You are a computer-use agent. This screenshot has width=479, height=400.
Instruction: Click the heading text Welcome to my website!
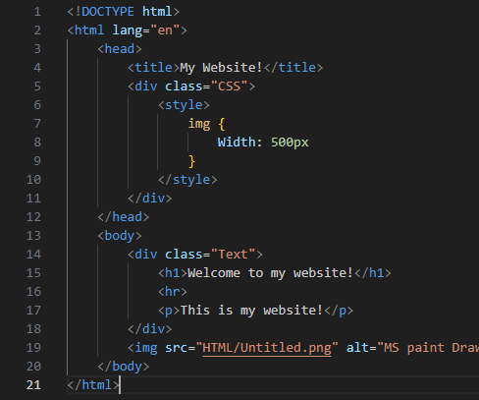[x=270, y=273]
